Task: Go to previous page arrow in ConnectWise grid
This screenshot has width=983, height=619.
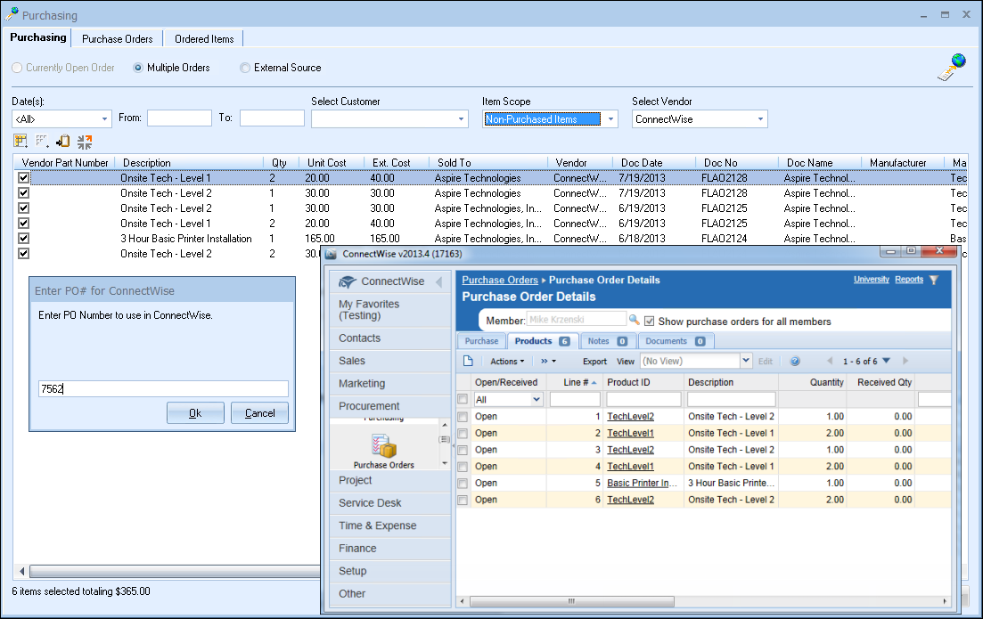Action: pos(830,361)
